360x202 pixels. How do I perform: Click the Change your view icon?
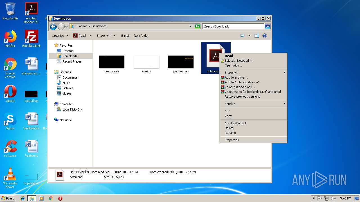pyautogui.click(x=243, y=36)
